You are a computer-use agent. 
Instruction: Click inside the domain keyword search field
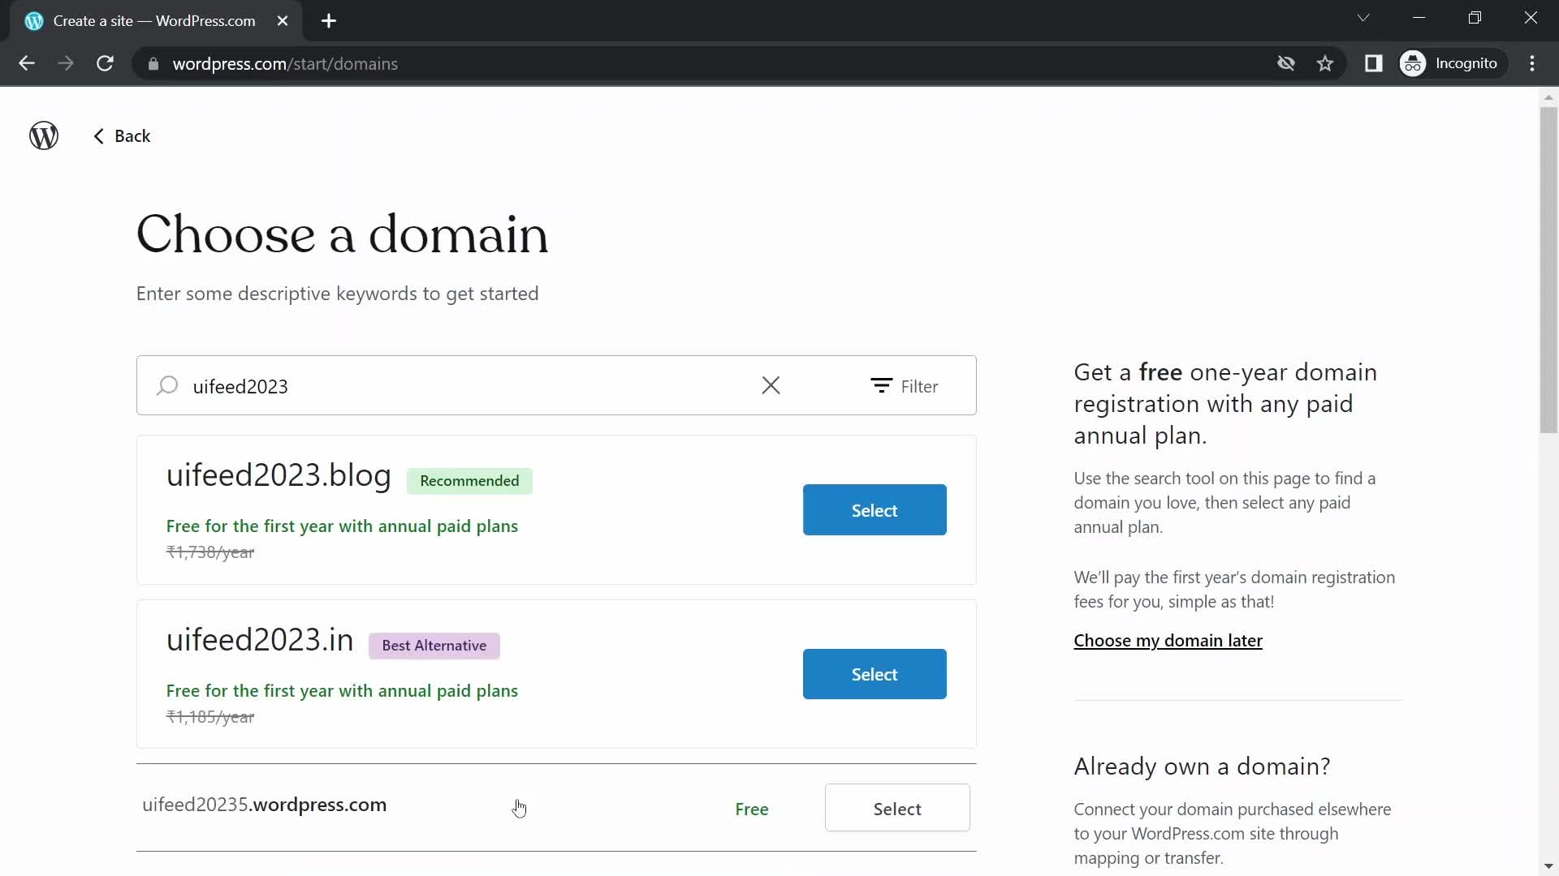click(455, 385)
